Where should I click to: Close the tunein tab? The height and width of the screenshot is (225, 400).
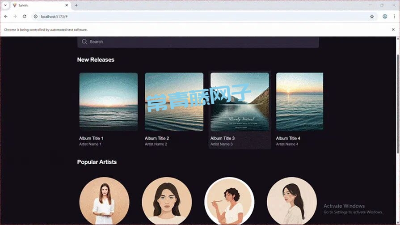67,5
